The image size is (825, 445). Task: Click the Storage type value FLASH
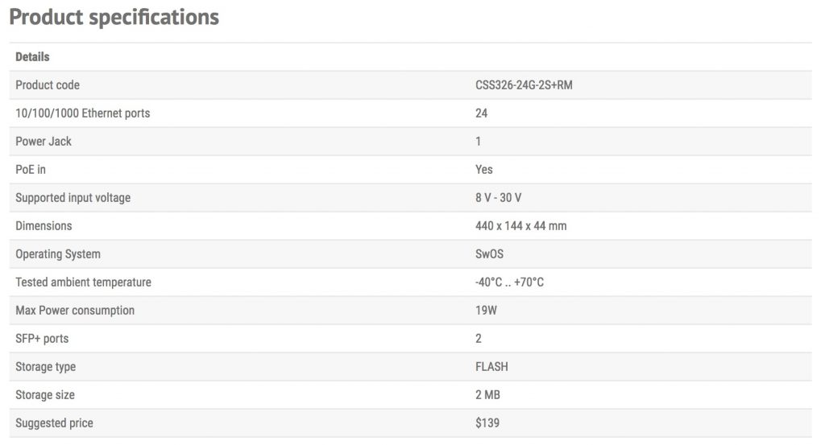(491, 367)
